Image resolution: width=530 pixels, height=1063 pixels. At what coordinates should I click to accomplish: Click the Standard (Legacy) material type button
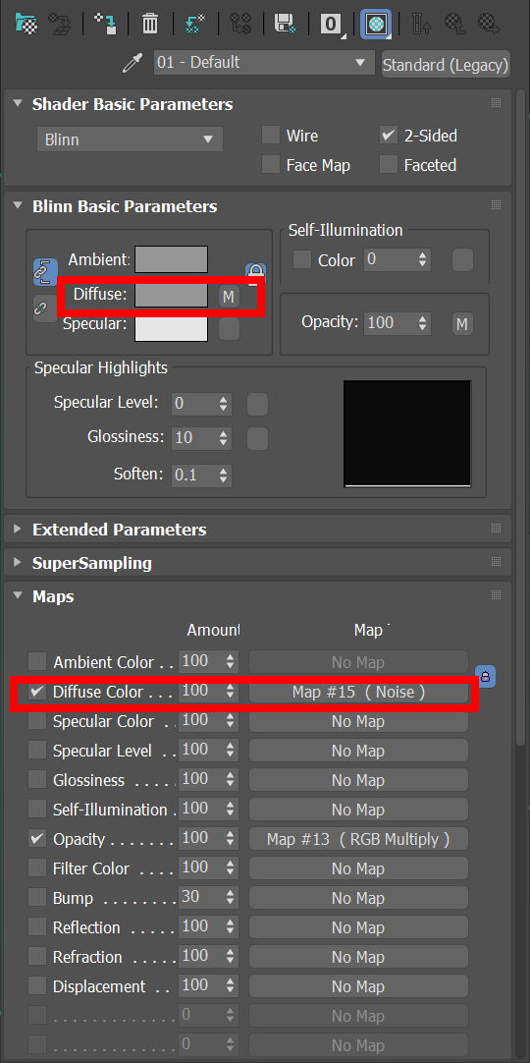(446, 65)
